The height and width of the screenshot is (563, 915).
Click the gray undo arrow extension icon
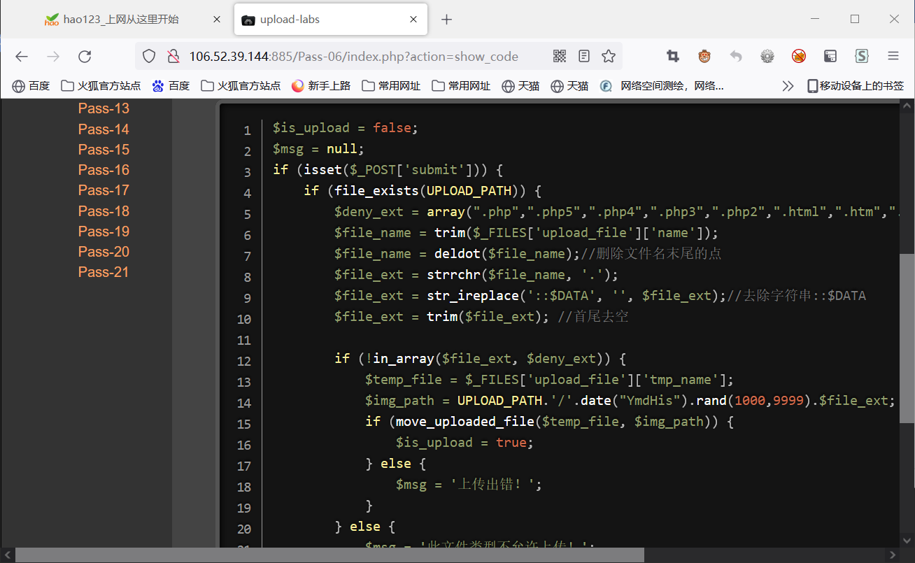click(x=736, y=57)
